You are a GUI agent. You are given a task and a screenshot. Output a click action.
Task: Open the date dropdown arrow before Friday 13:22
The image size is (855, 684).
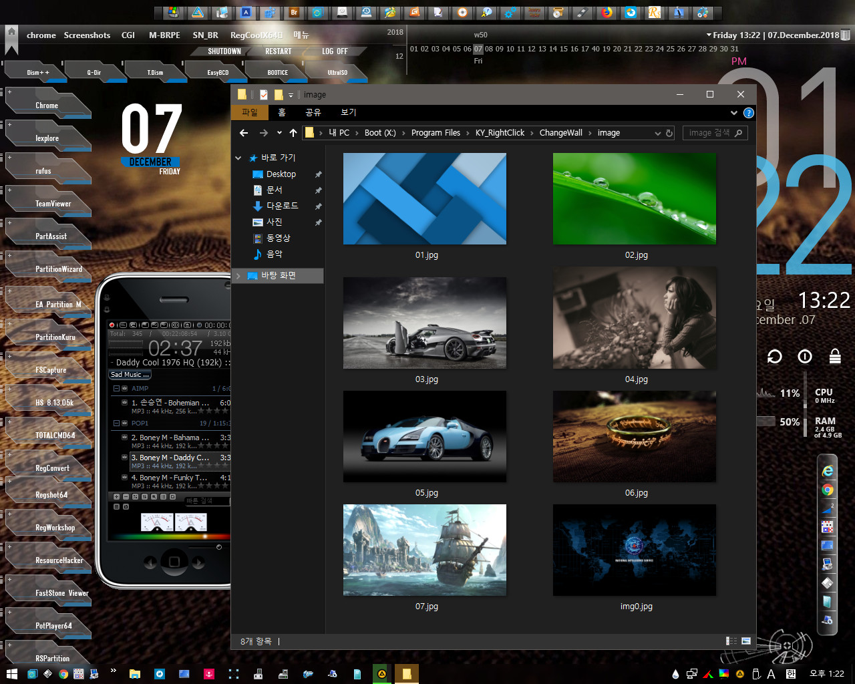(x=709, y=35)
